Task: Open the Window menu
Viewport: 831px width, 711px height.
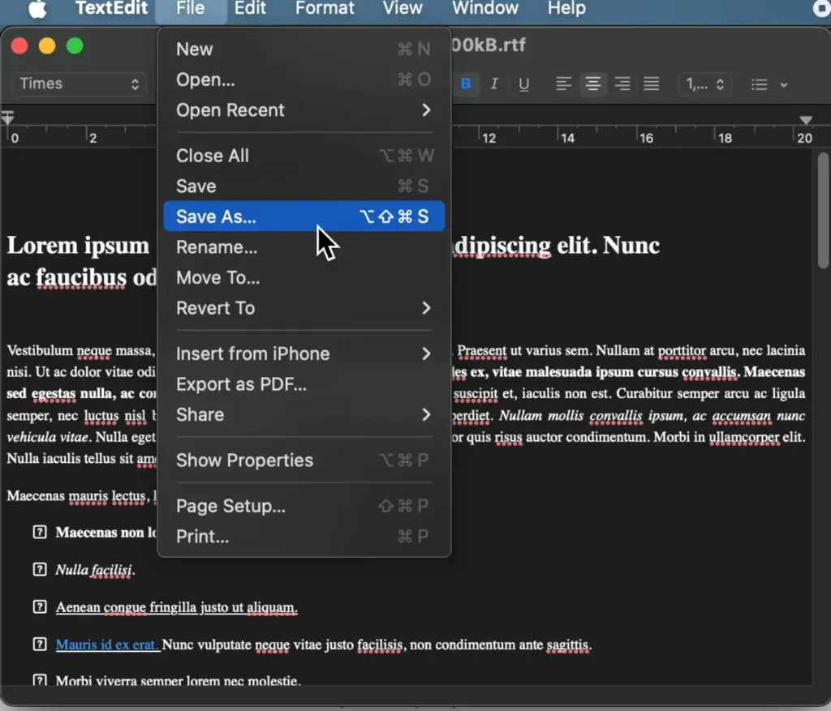Action: tap(485, 8)
